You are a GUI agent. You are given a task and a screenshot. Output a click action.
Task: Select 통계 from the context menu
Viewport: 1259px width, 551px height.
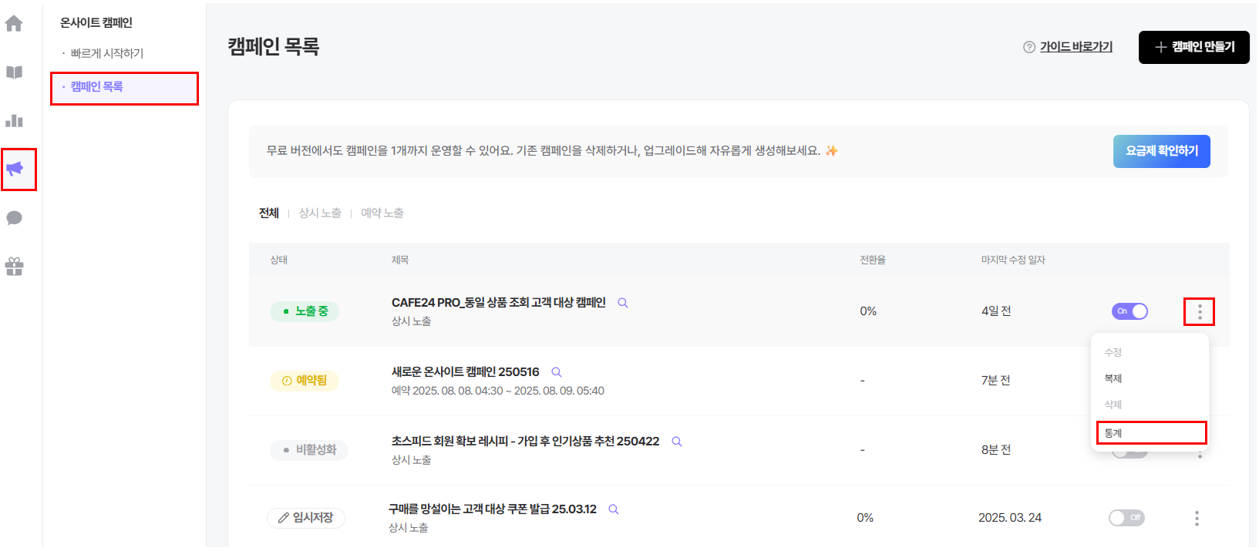tap(1151, 433)
